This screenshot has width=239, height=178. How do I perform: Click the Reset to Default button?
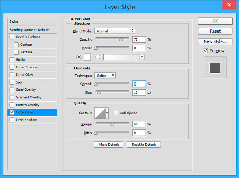144,145
